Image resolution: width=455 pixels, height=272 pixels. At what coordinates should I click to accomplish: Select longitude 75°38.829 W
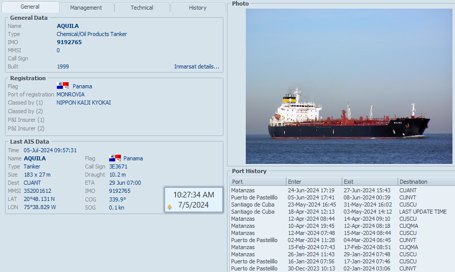(40, 207)
